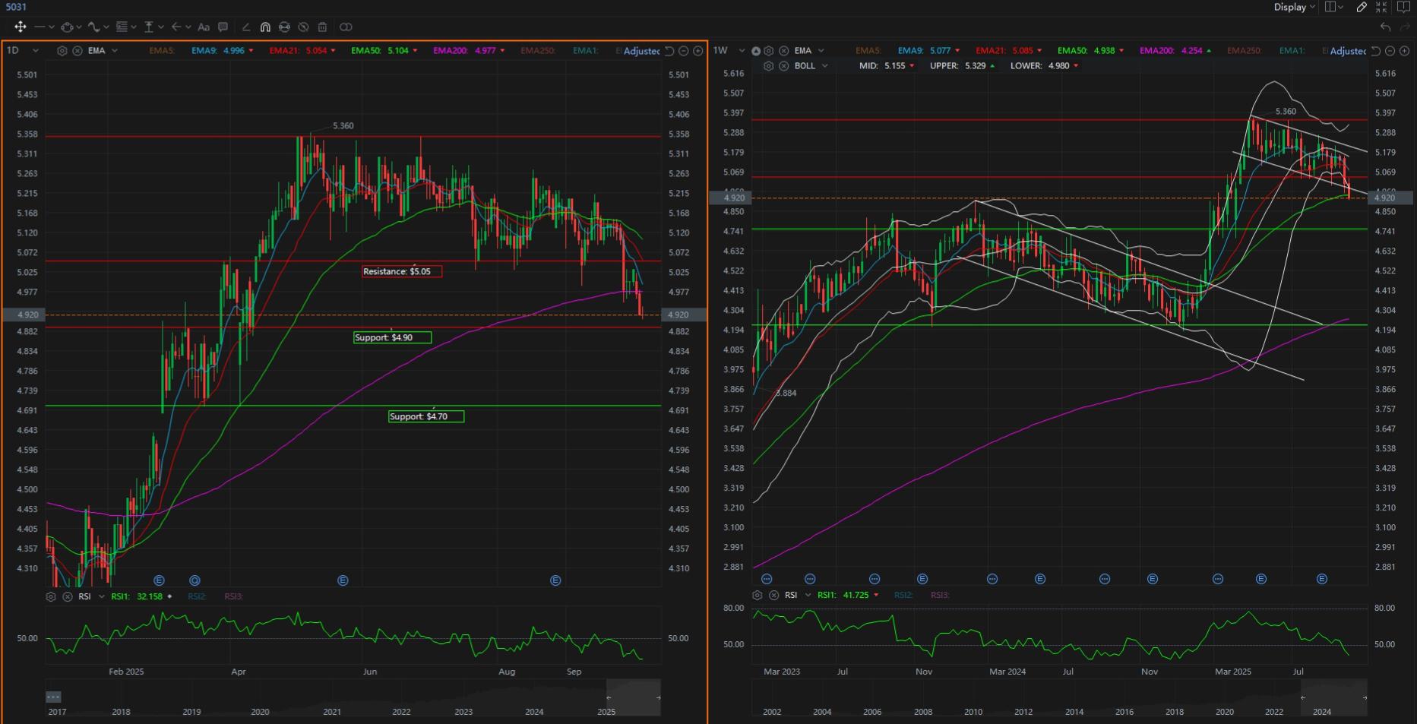Viewport: 1417px width, 724px height.
Task: Activate the magnet snap tool
Action: tap(265, 27)
